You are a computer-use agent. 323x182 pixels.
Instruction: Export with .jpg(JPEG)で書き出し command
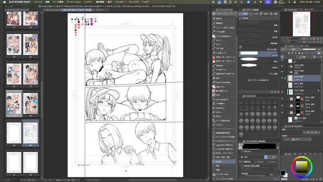(x=224, y=145)
